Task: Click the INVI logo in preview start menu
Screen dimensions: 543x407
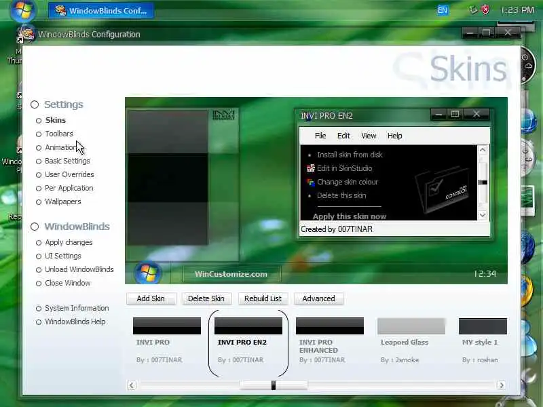Action: (223, 115)
